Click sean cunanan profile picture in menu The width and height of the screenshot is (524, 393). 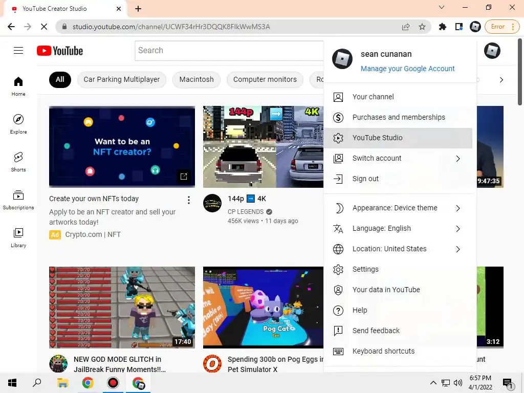click(342, 59)
